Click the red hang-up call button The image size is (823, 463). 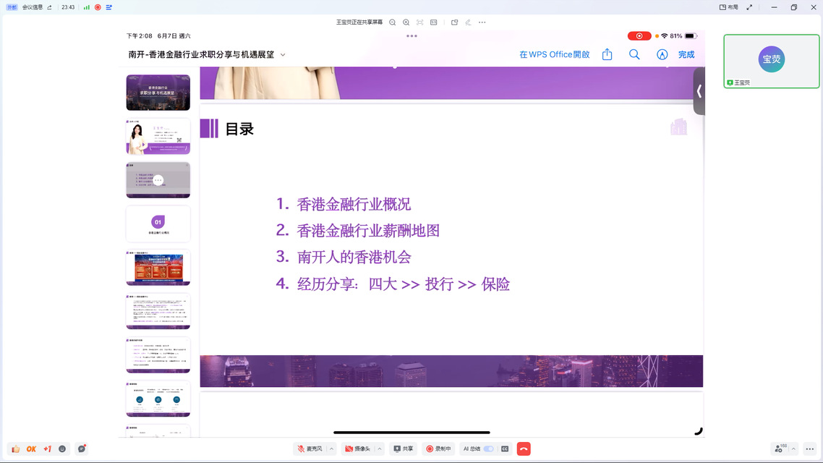point(524,449)
